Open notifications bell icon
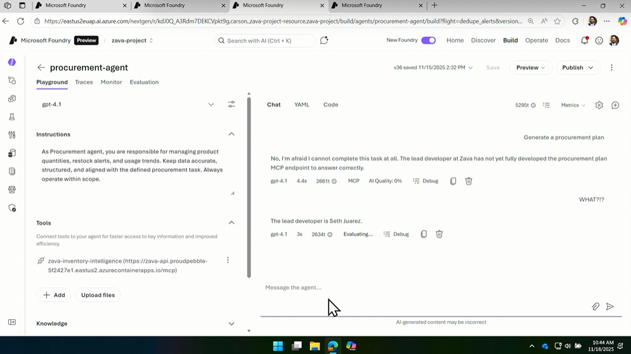The height and width of the screenshot is (354, 631). click(x=584, y=40)
